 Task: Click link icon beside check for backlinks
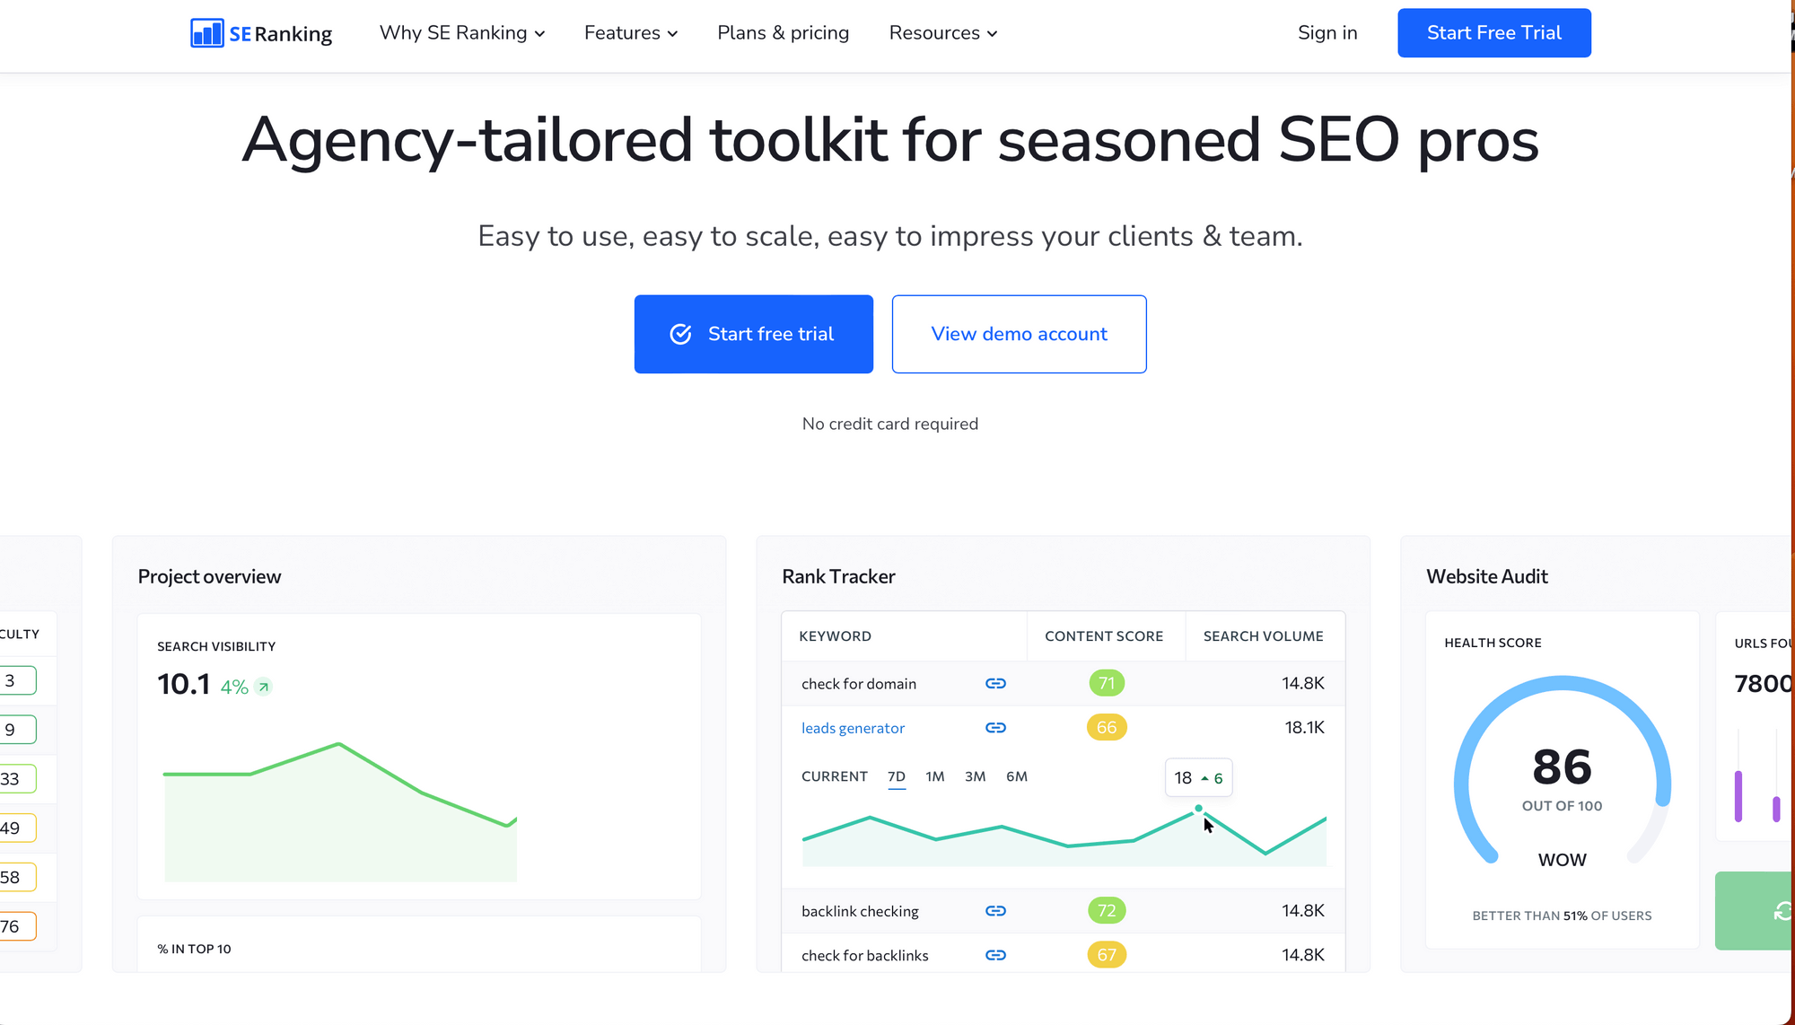coord(995,955)
